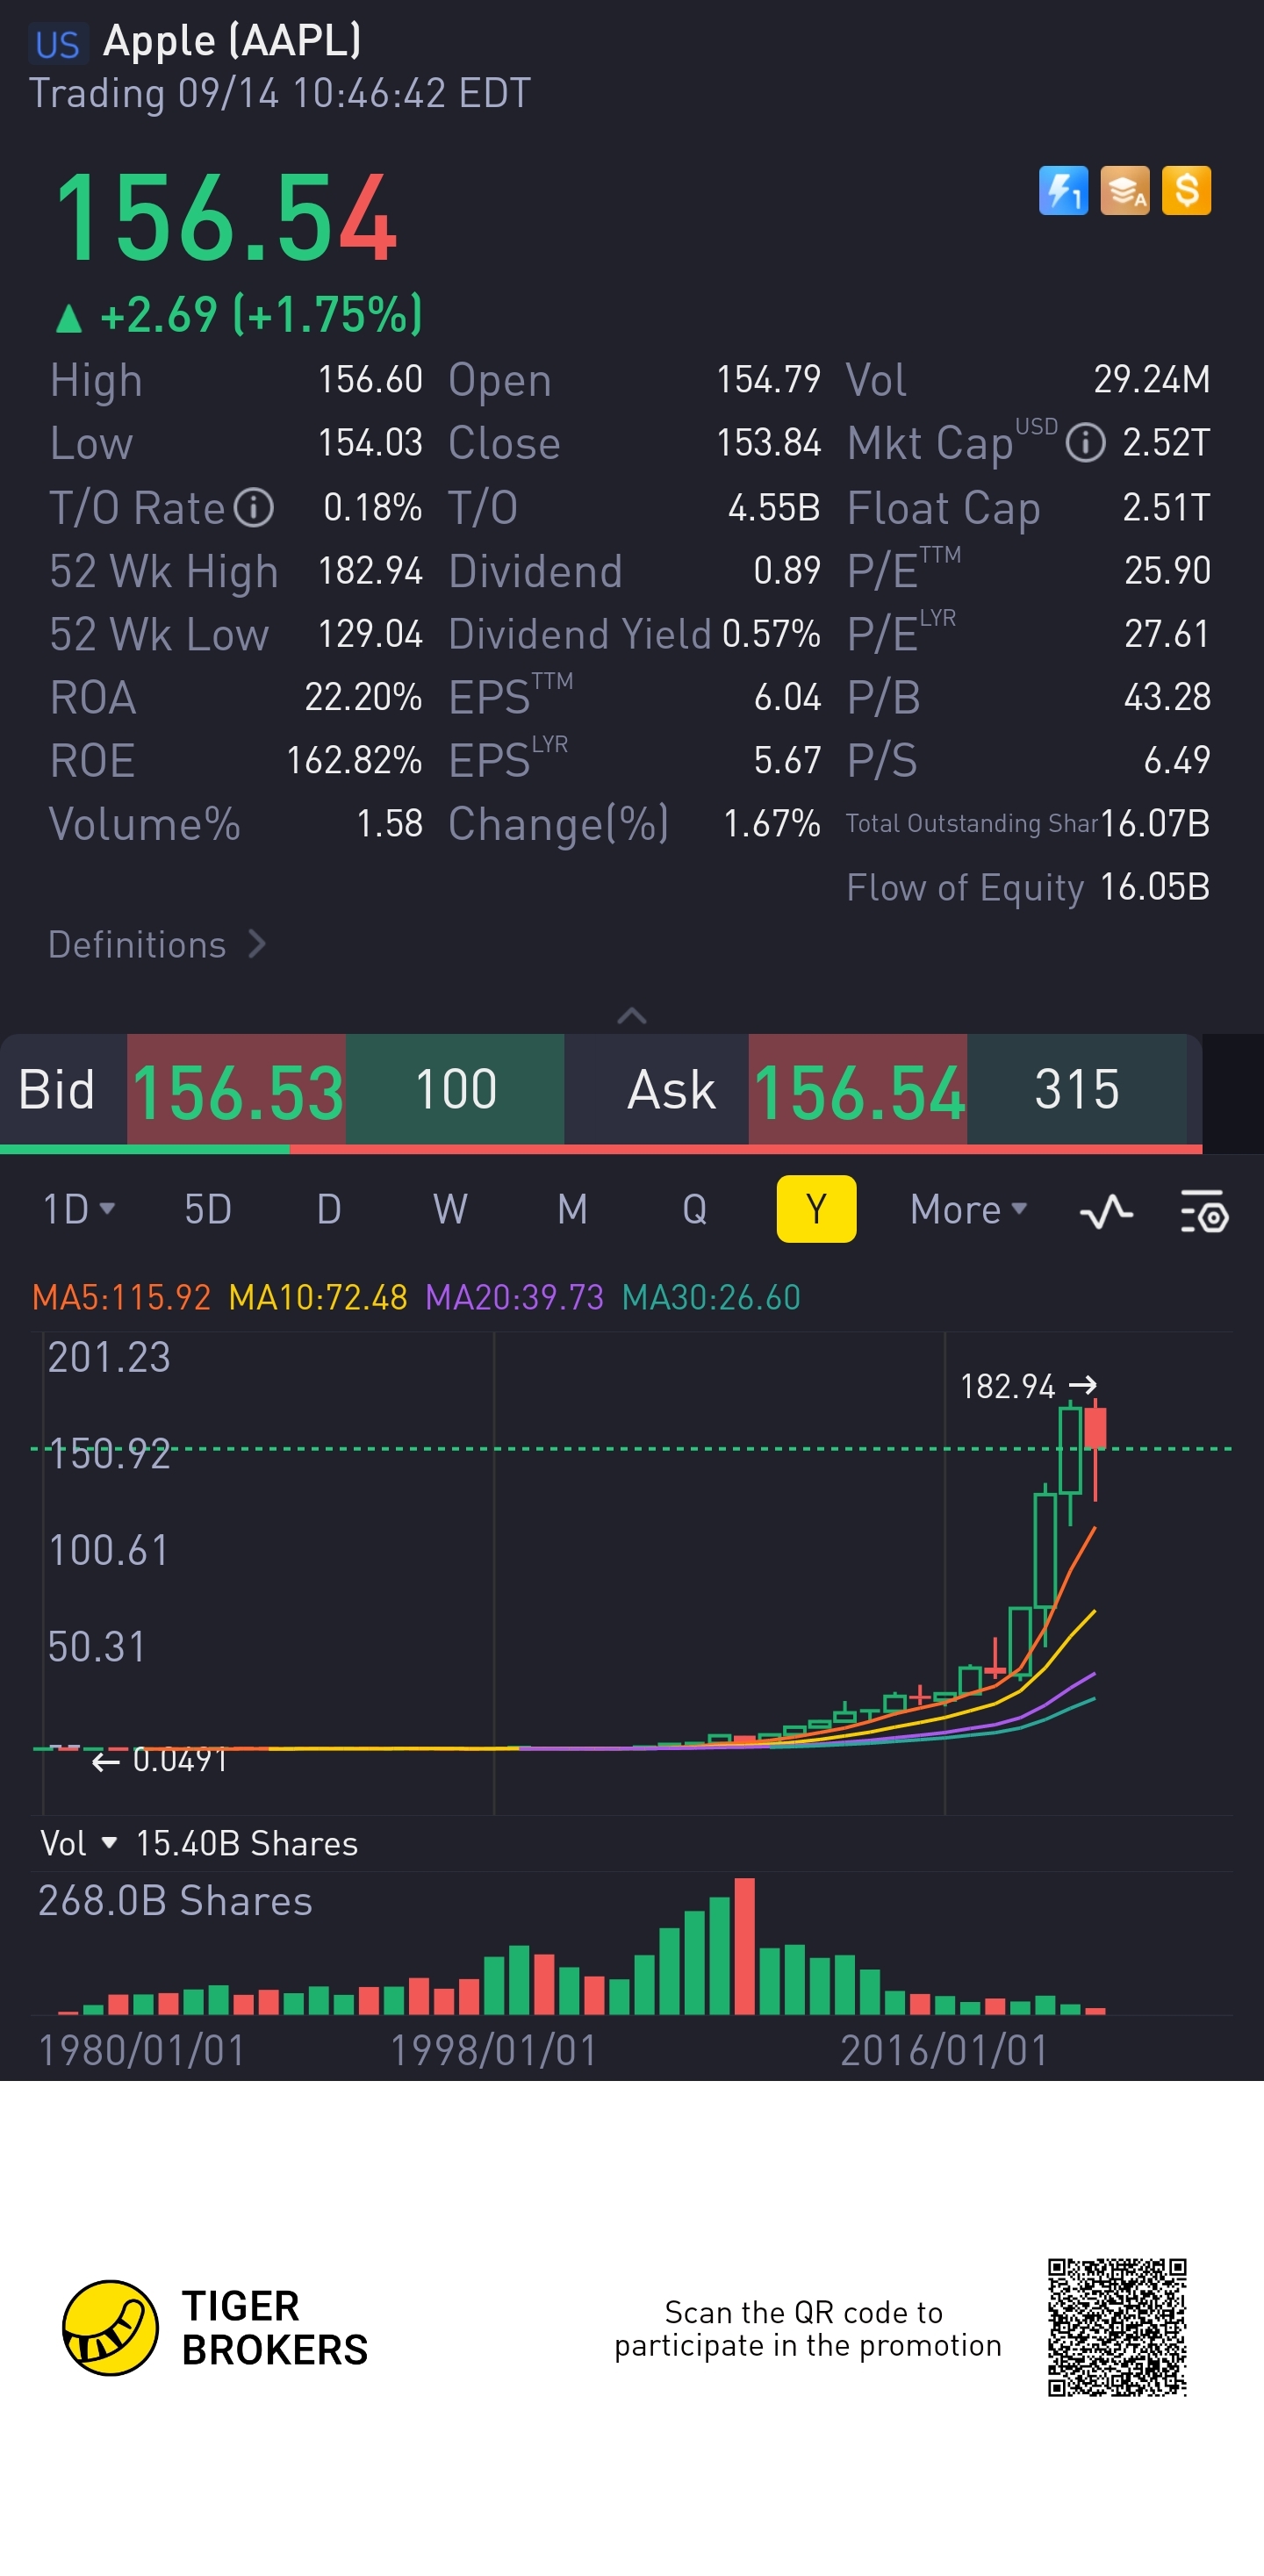Open the T/O Rate info icon
The image size is (1264, 2576).
[254, 508]
